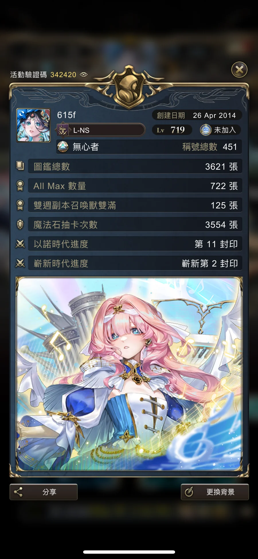Screen dimensions: 258x559
Task: Open the 稱號總數 451 title row
Action: point(149,147)
